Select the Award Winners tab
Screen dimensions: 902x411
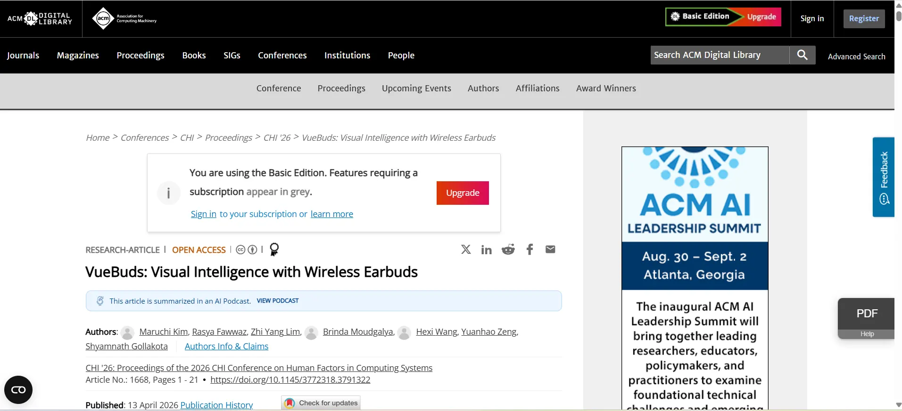[x=606, y=88]
